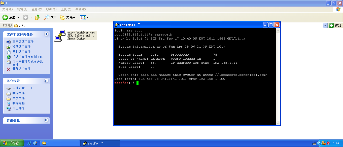Viewport: 343px width, 147px height.
Task: Click the red security shield tray icon
Action: tap(328, 143)
